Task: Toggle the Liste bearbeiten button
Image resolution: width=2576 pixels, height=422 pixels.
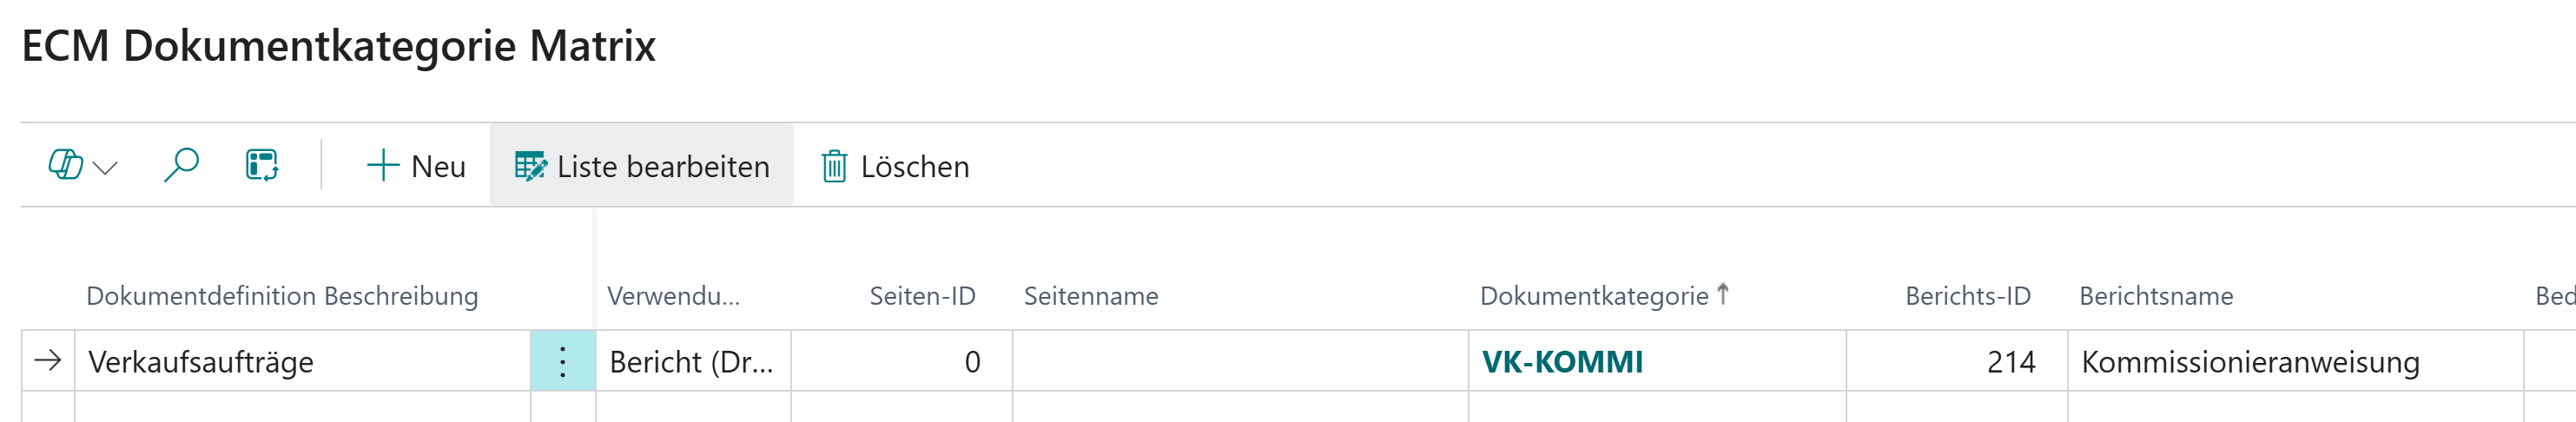Action: click(x=641, y=166)
